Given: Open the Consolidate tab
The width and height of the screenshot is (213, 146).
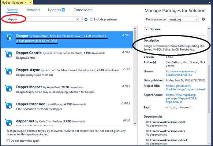Looking at the screenshot, I should (83, 10).
